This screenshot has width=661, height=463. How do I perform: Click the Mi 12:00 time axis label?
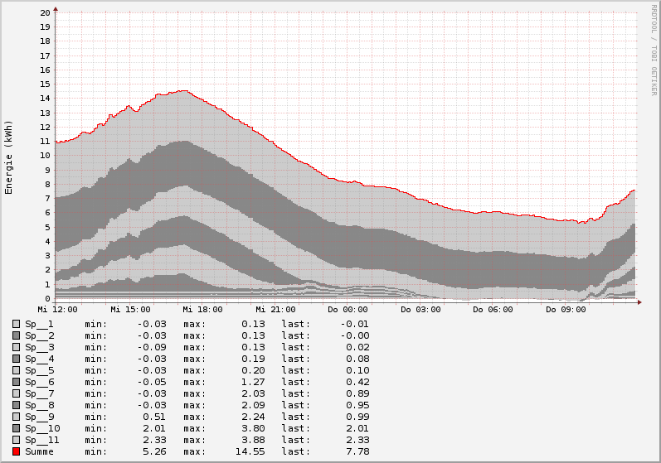pyautogui.click(x=57, y=310)
